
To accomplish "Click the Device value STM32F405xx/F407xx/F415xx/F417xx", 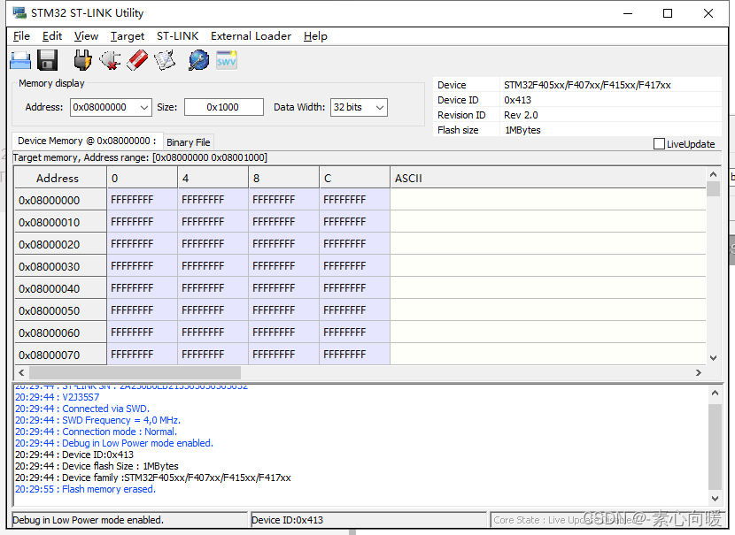I will (587, 85).
